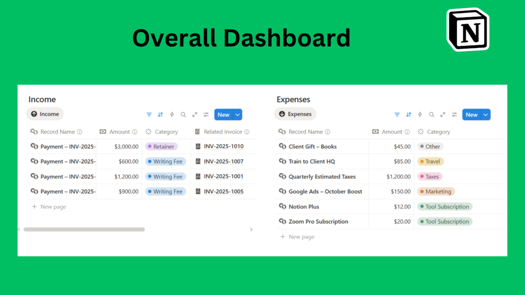Click the Income sort arrows icon
This screenshot has height=295, width=525.
tap(160, 115)
